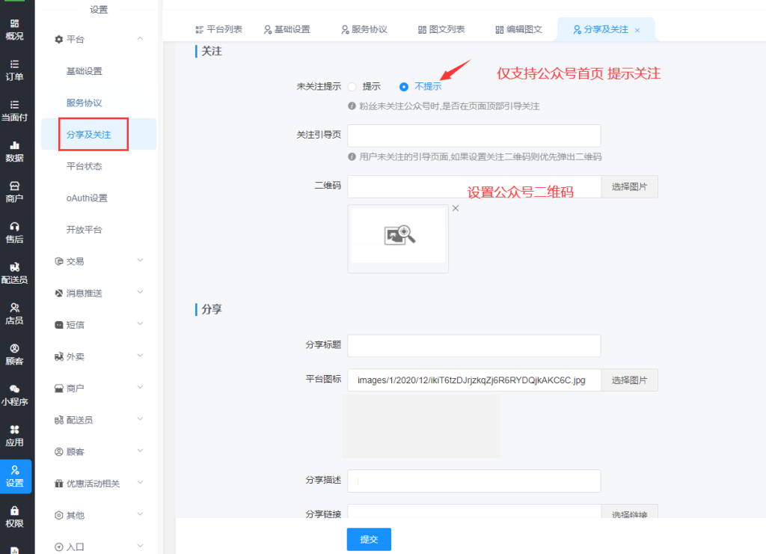
Task: Switch to the 图文列表 tab
Action: (x=441, y=29)
